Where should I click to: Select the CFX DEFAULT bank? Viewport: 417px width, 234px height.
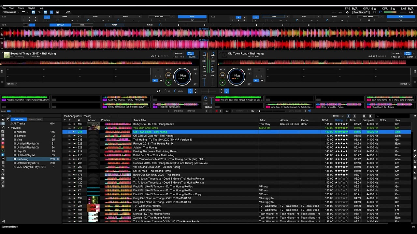60,25
